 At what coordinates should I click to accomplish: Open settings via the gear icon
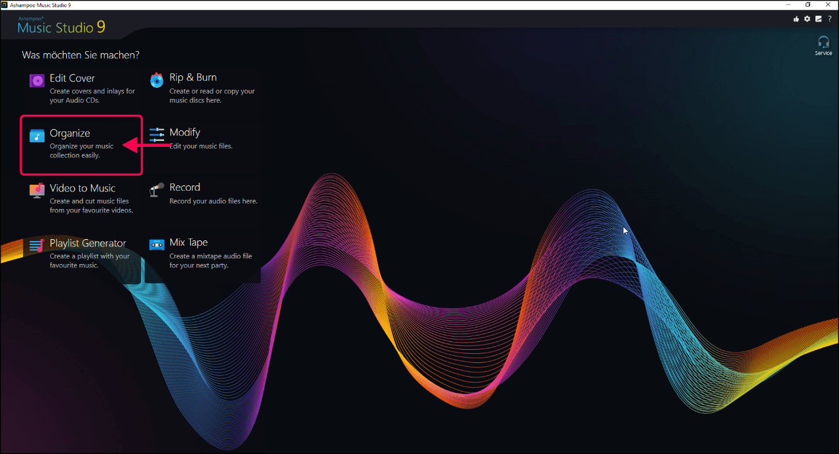pyautogui.click(x=807, y=19)
